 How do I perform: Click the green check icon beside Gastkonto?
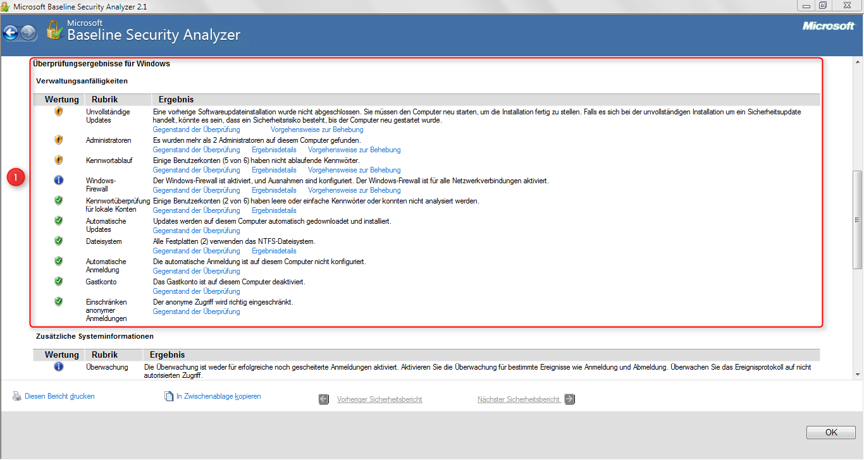(58, 281)
